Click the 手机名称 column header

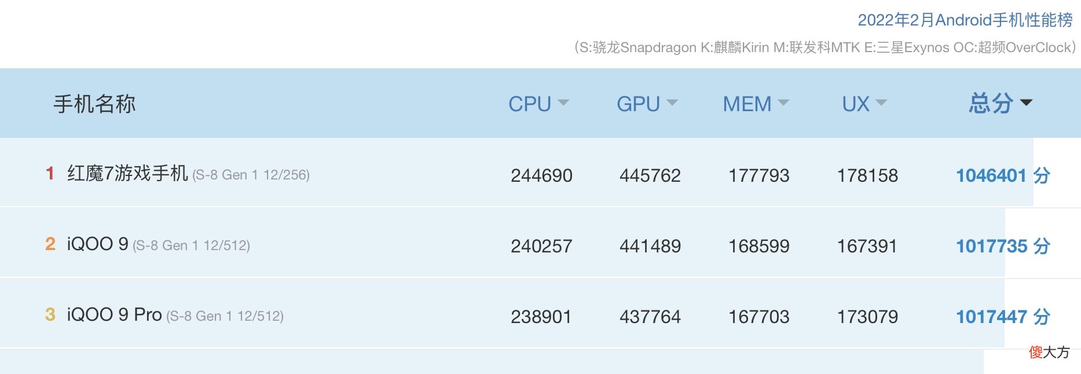pyautogui.click(x=94, y=104)
